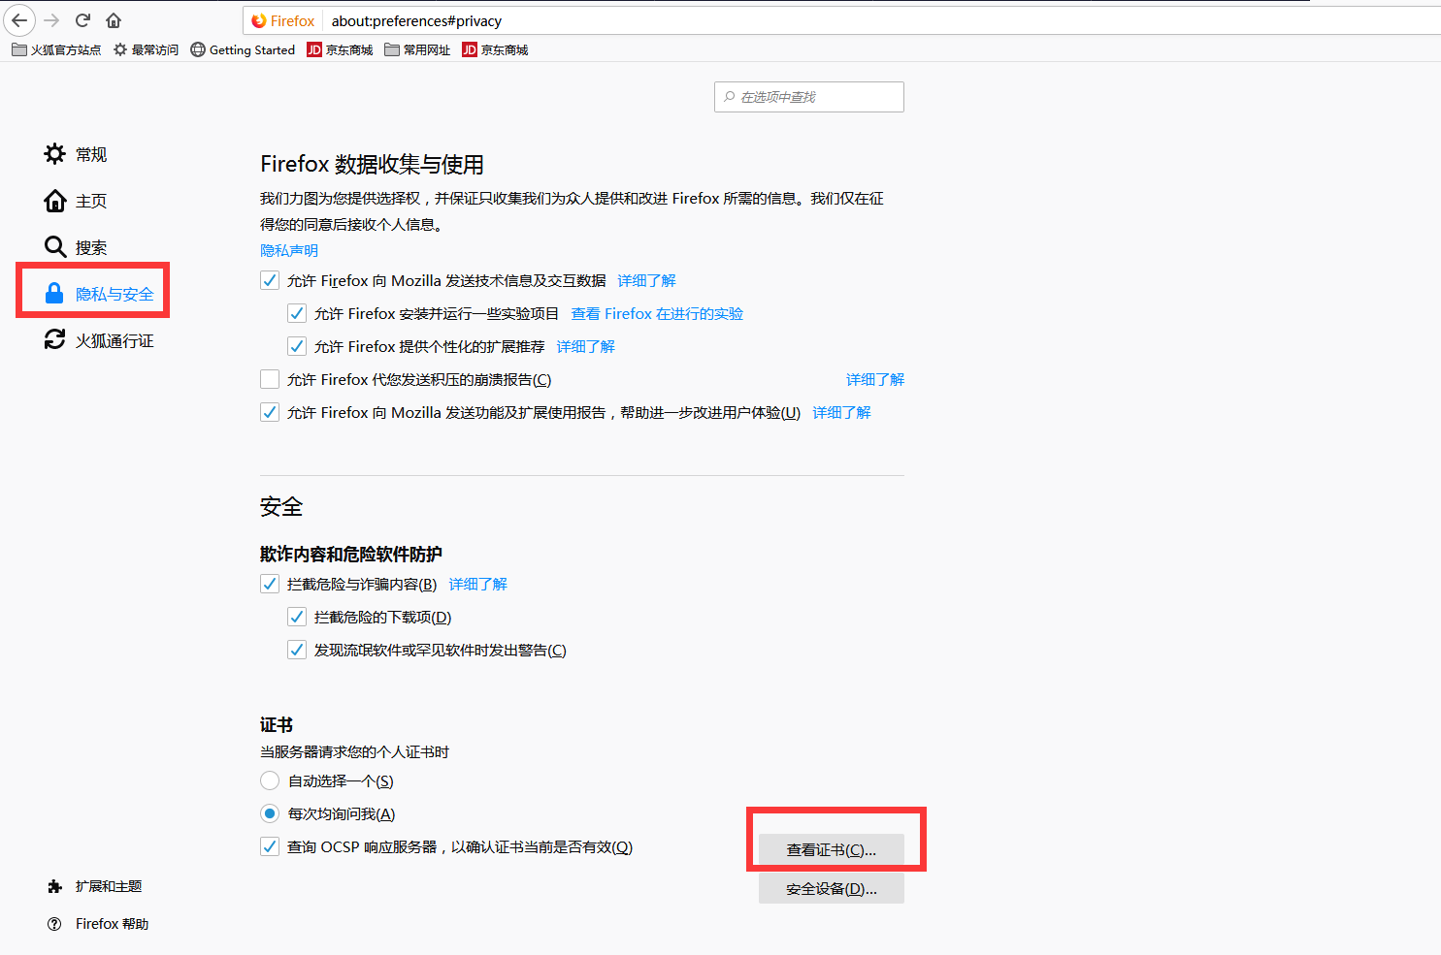The width and height of the screenshot is (1441, 955).
Task: Click the Firefox identity icon in address bar
Action: tap(282, 20)
